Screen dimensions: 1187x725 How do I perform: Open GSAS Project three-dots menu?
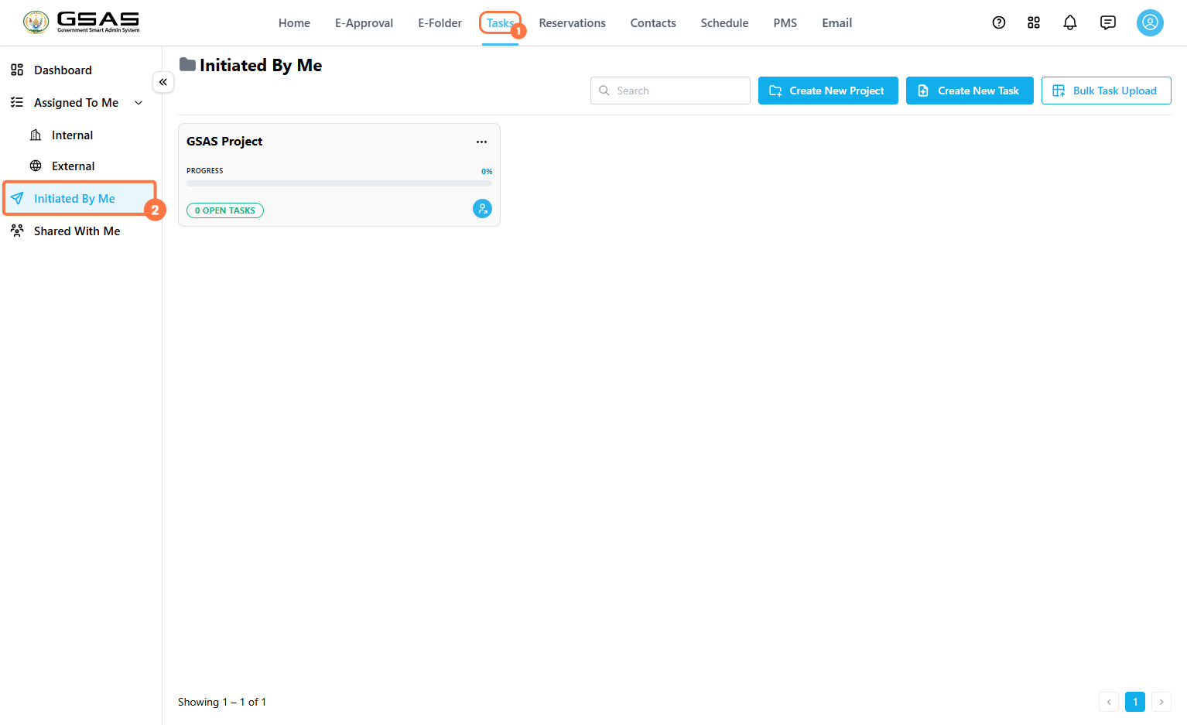point(481,142)
